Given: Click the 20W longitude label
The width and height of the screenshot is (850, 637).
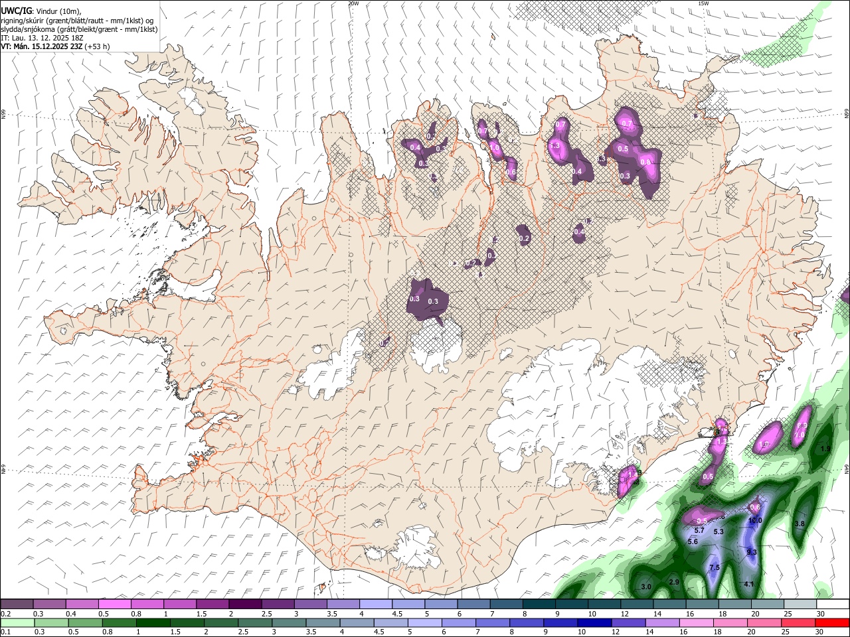Looking at the screenshot, I should (x=353, y=3).
